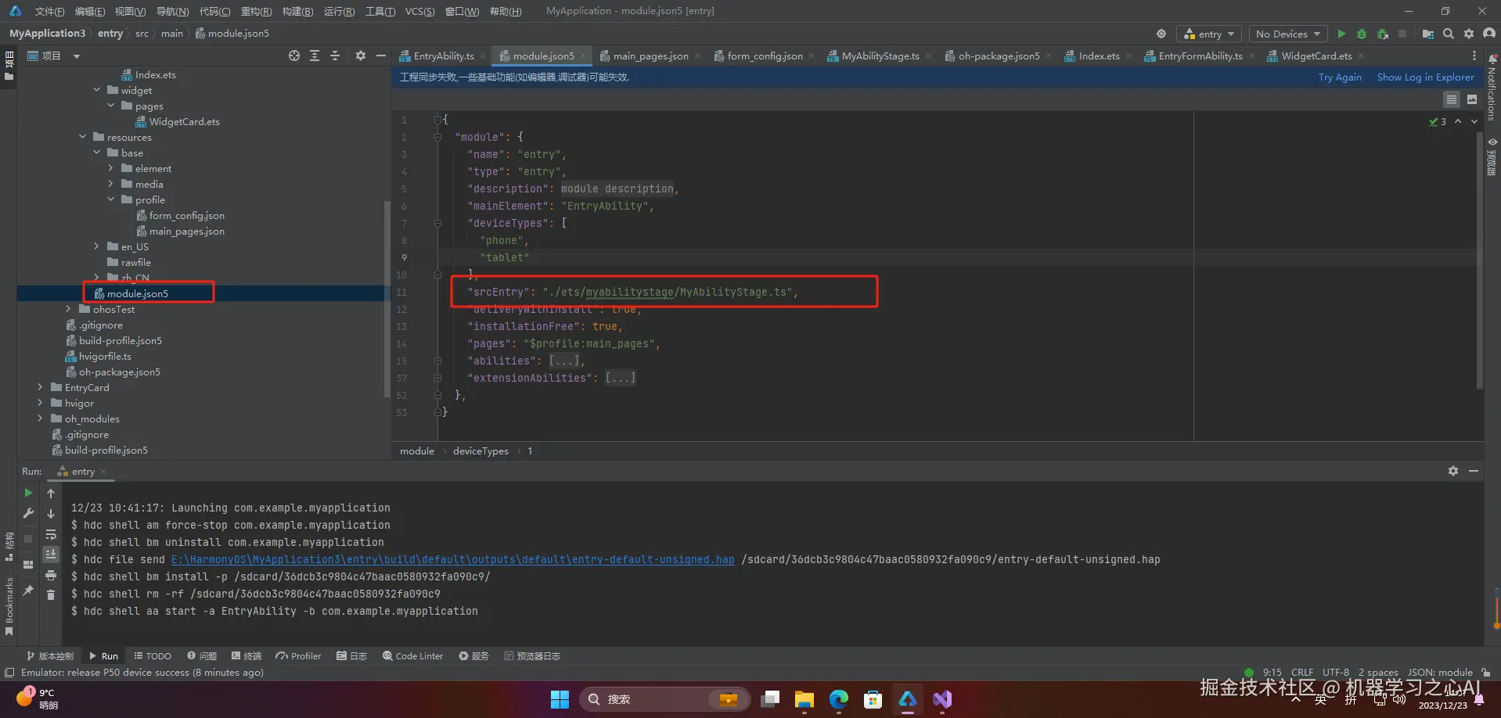
Task: Expand the en_US folder
Action: [96, 246]
